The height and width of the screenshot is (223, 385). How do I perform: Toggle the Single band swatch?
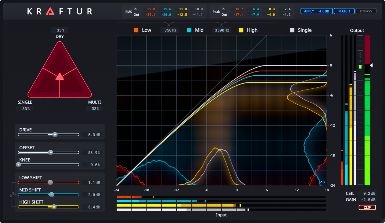292,30
